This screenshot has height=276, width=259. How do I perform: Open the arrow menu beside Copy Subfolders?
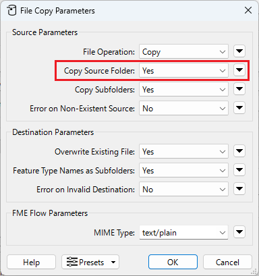coord(239,89)
